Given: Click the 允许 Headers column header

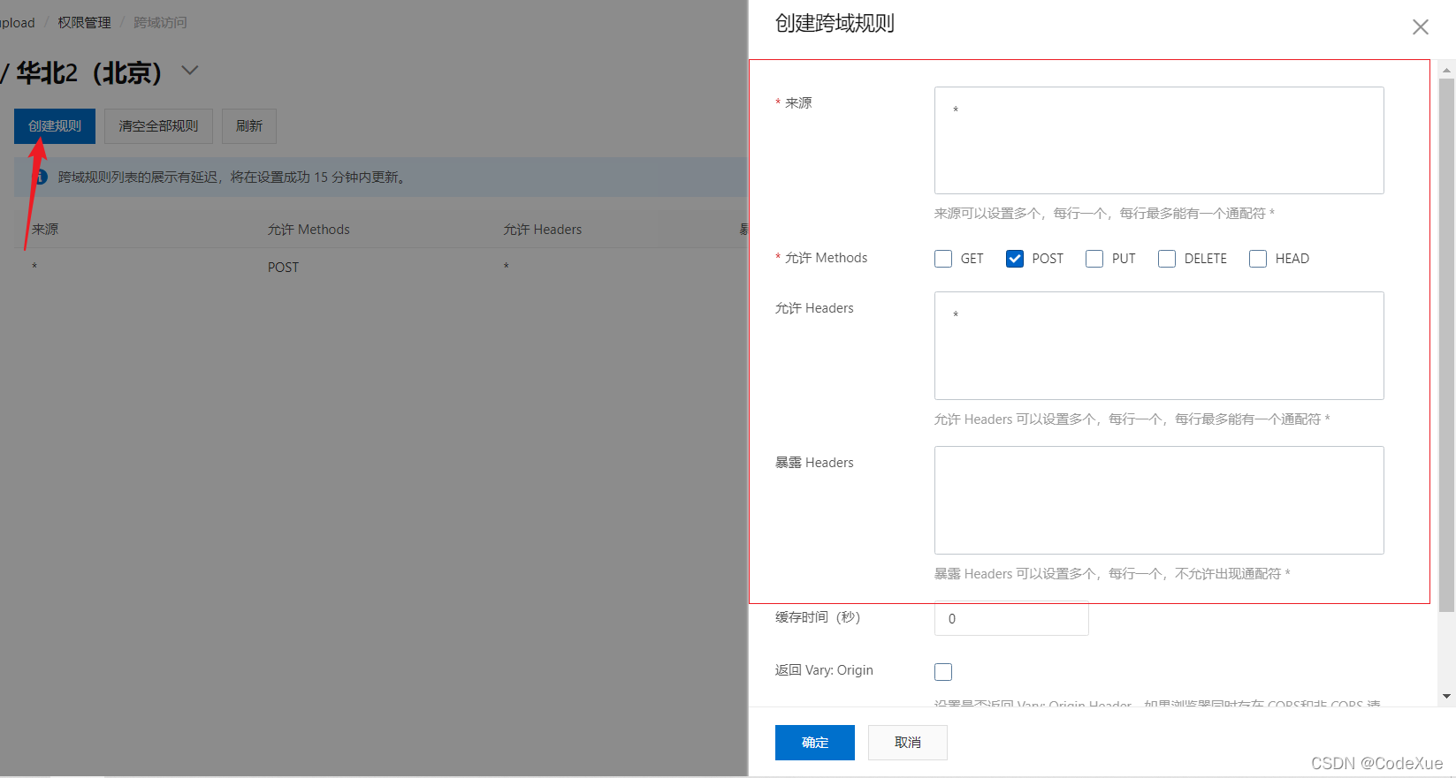Looking at the screenshot, I should pyautogui.click(x=543, y=230).
